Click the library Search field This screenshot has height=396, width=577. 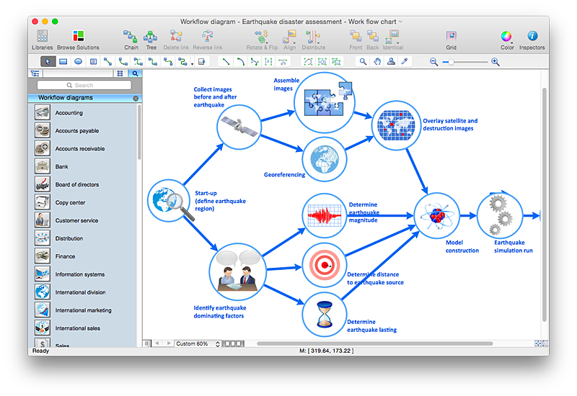click(84, 85)
